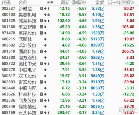The image size is (139, 115).
Task: Sort by the 最新 column header
Action: [x=65, y=3]
